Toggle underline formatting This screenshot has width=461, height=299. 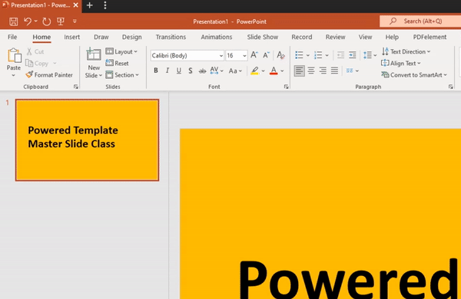pyautogui.click(x=179, y=71)
